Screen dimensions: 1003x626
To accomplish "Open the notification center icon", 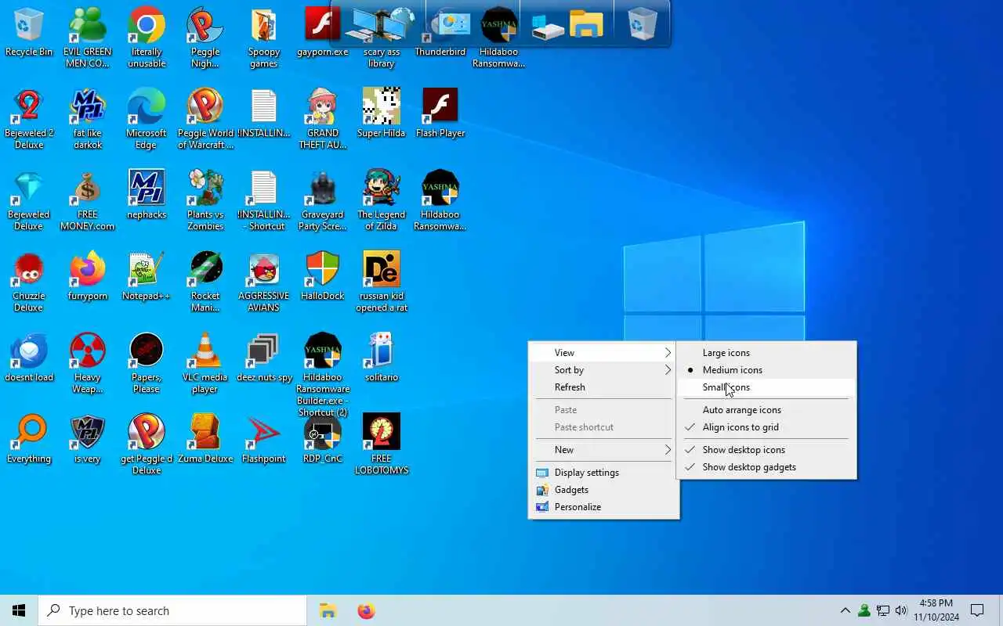I will (977, 610).
